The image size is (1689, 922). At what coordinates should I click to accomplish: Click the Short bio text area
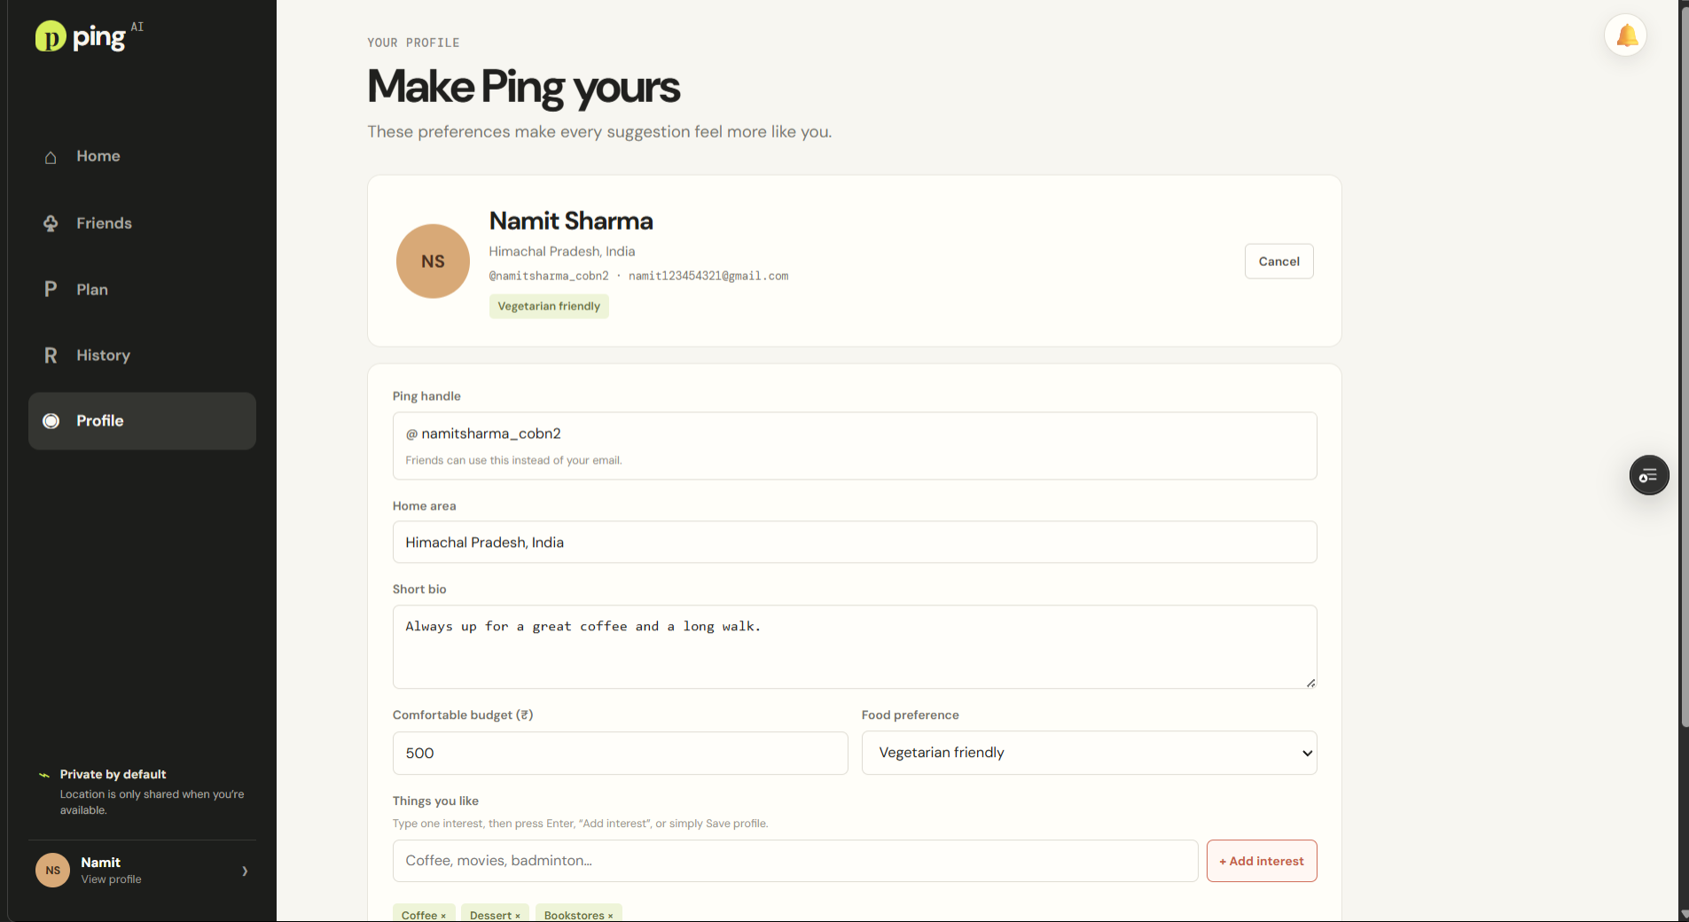tap(855, 647)
